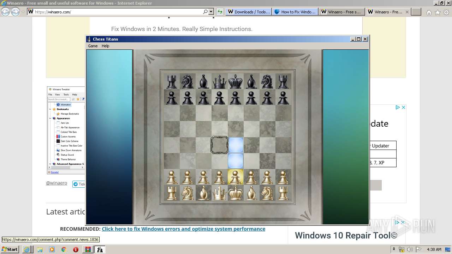452x254 pixels.
Task: Open WinRAR taskbar button
Action: [x=88, y=249]
